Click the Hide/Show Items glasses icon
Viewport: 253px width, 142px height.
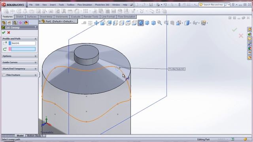click(x=195, y=23)
